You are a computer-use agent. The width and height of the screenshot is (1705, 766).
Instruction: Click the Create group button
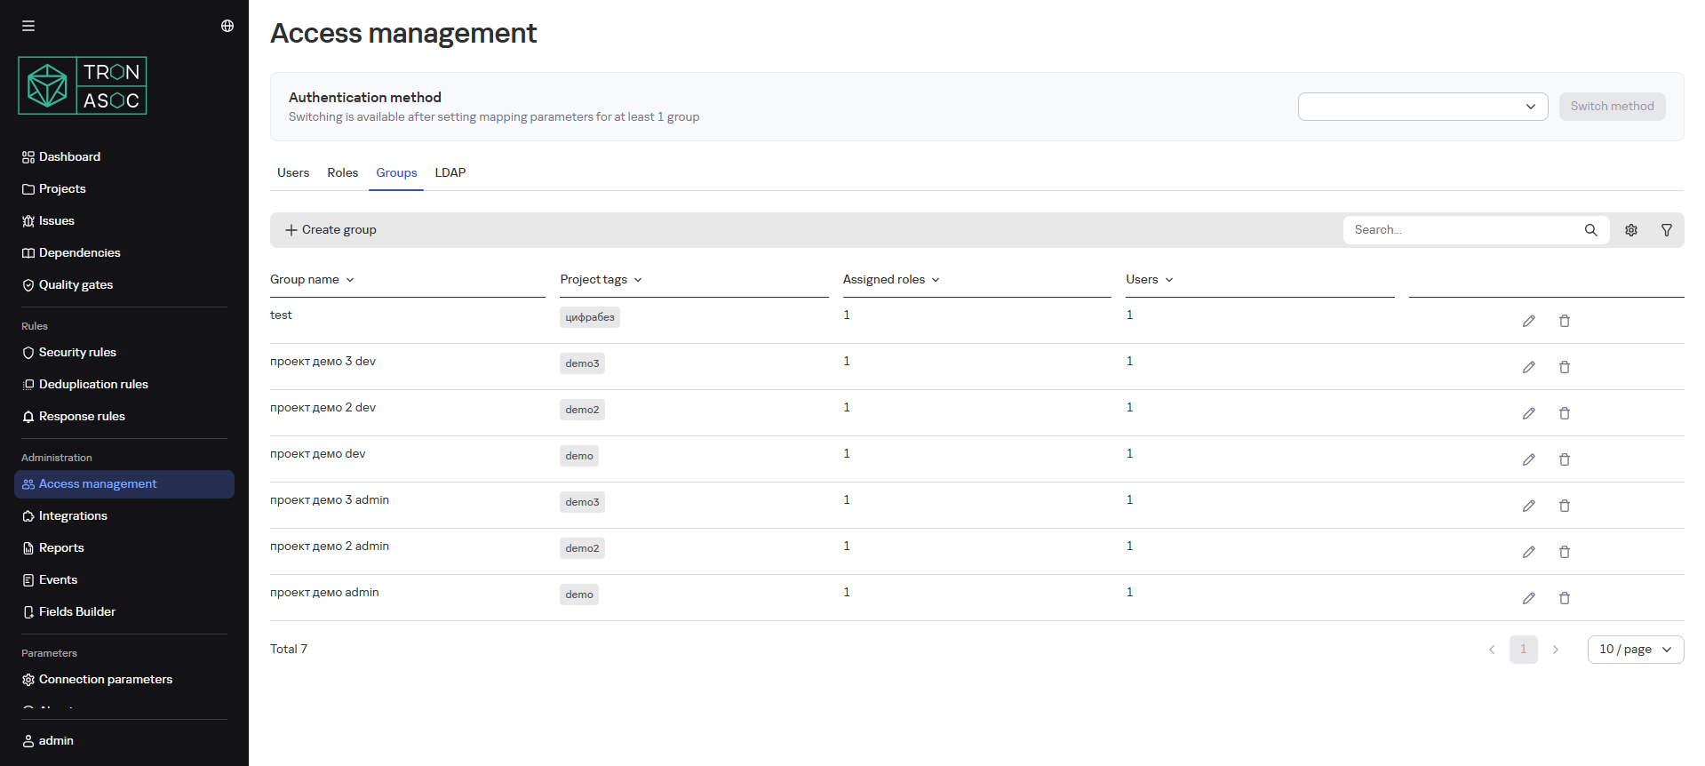click(x=331, y=230)
